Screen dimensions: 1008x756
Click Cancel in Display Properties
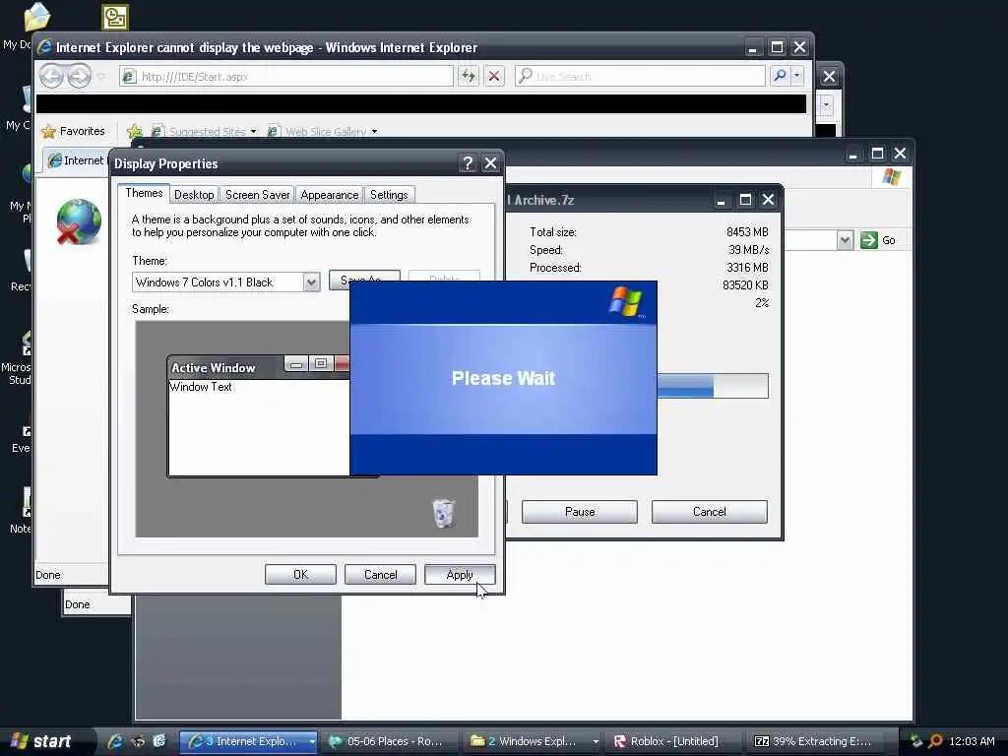380,575
